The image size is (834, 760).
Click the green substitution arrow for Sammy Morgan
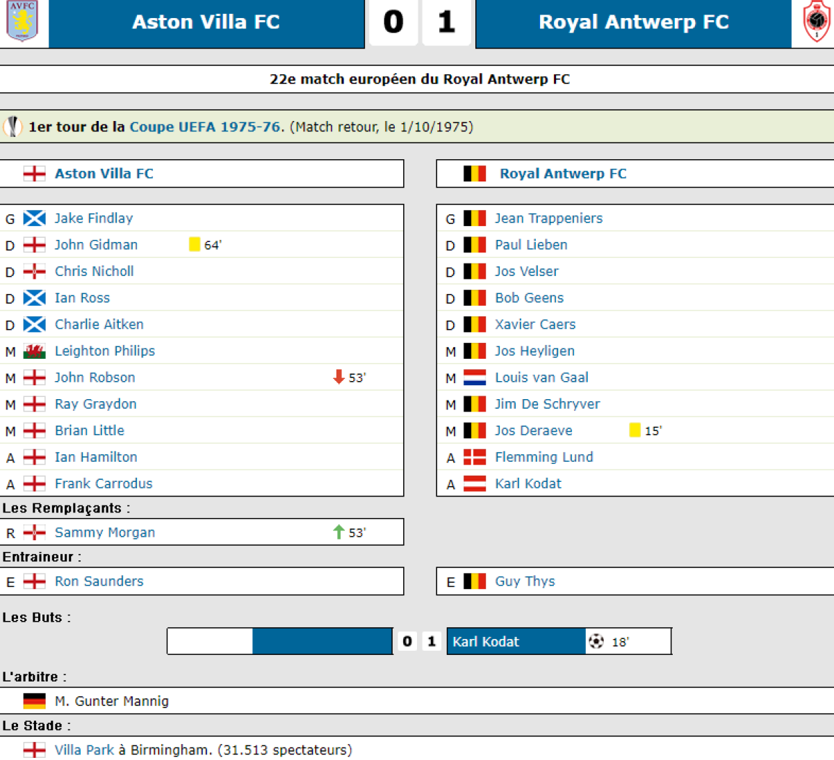pyautogui.click(x=338, y=532)
